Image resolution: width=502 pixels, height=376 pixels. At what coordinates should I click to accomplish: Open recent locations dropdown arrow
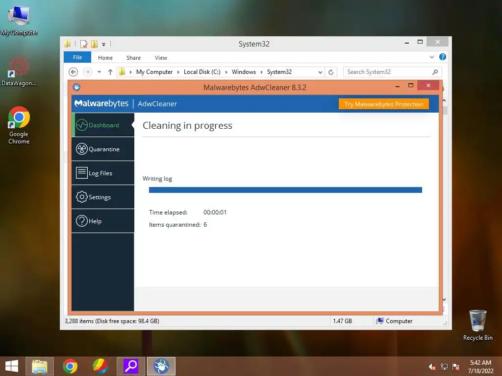coord(99,72)
